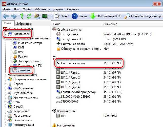Refresh the data with the green arrows icon
The width and height of the screenshot is (163, 127).
[29, 16]
